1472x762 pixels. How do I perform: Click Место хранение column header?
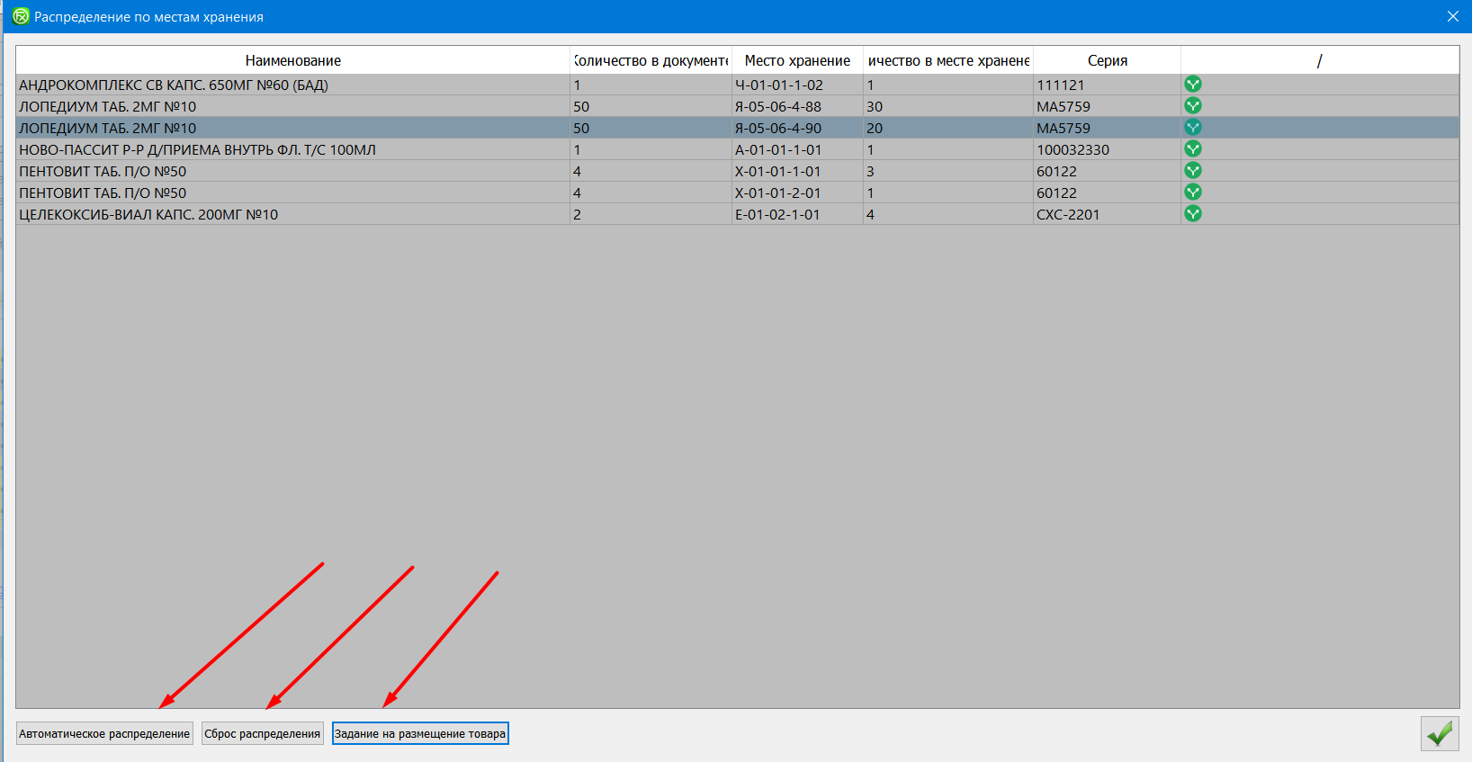pyautogui.click(x=797, y=60)
